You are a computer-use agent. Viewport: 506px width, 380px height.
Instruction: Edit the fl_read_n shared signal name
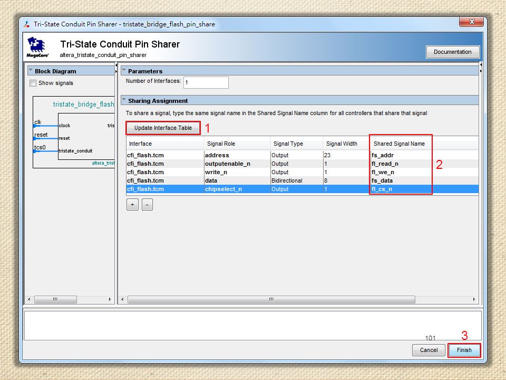coord(401,164)
